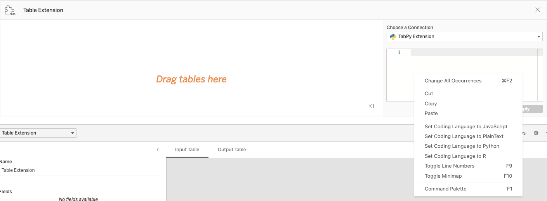
Task: Select the Input Table tab
Action: (x=187, y=150)
